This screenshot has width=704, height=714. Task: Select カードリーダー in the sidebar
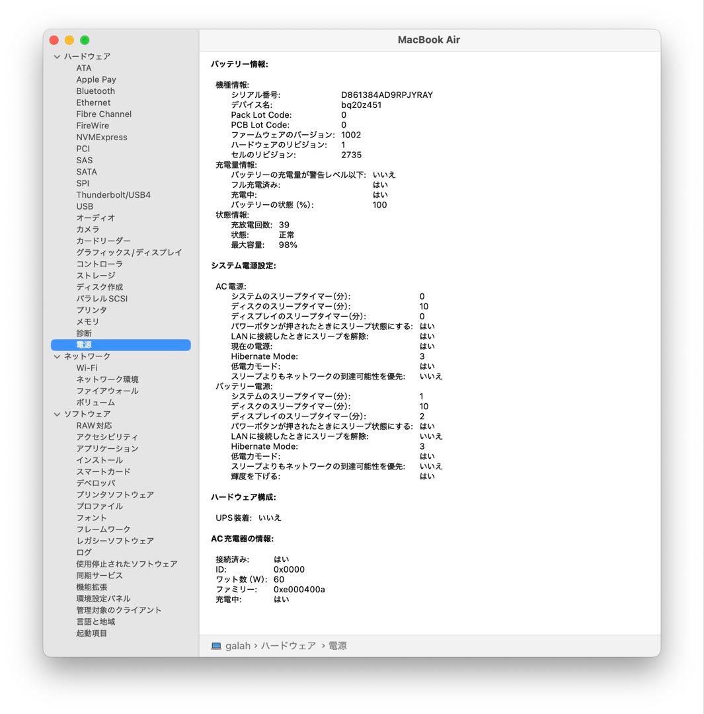[x=103, y=241]
